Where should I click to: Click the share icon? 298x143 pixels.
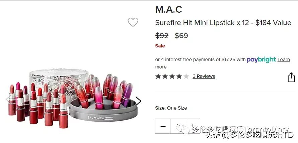tap(291, 77)
